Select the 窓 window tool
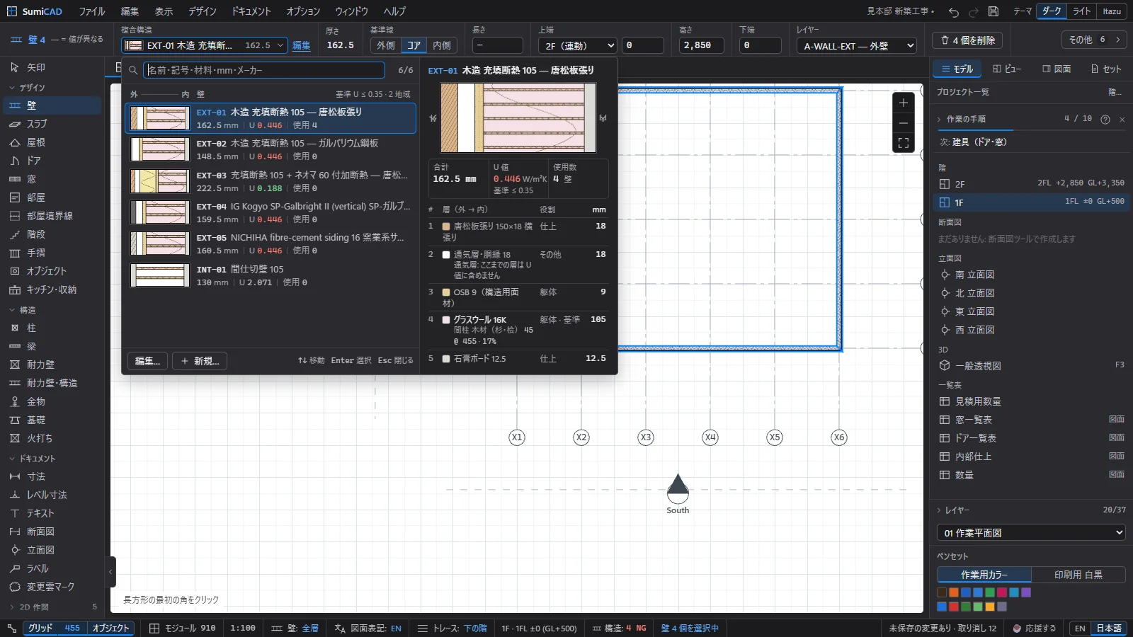The height and width of the screenshot is (637, 1133). 53,179
